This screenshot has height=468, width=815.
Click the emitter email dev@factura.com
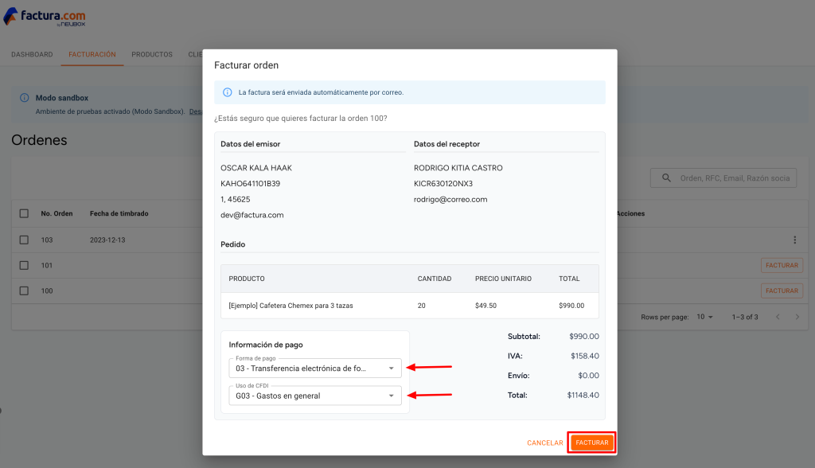252,215
